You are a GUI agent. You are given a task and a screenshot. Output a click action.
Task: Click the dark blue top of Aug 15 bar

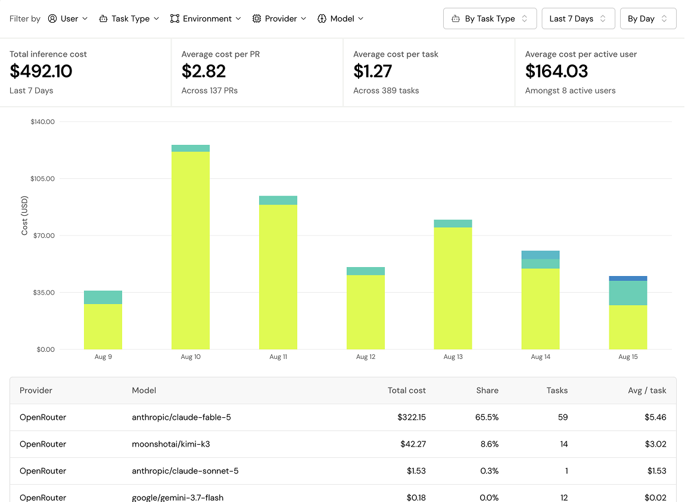tap(628, 278)
